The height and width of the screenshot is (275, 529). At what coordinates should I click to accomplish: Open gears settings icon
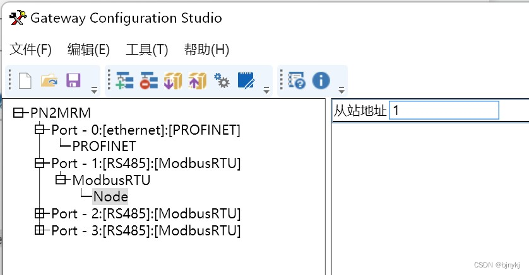point(222,81)
